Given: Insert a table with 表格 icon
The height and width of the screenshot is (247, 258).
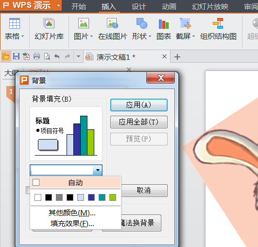Looking at the screenshot, I should pos(15,23).
